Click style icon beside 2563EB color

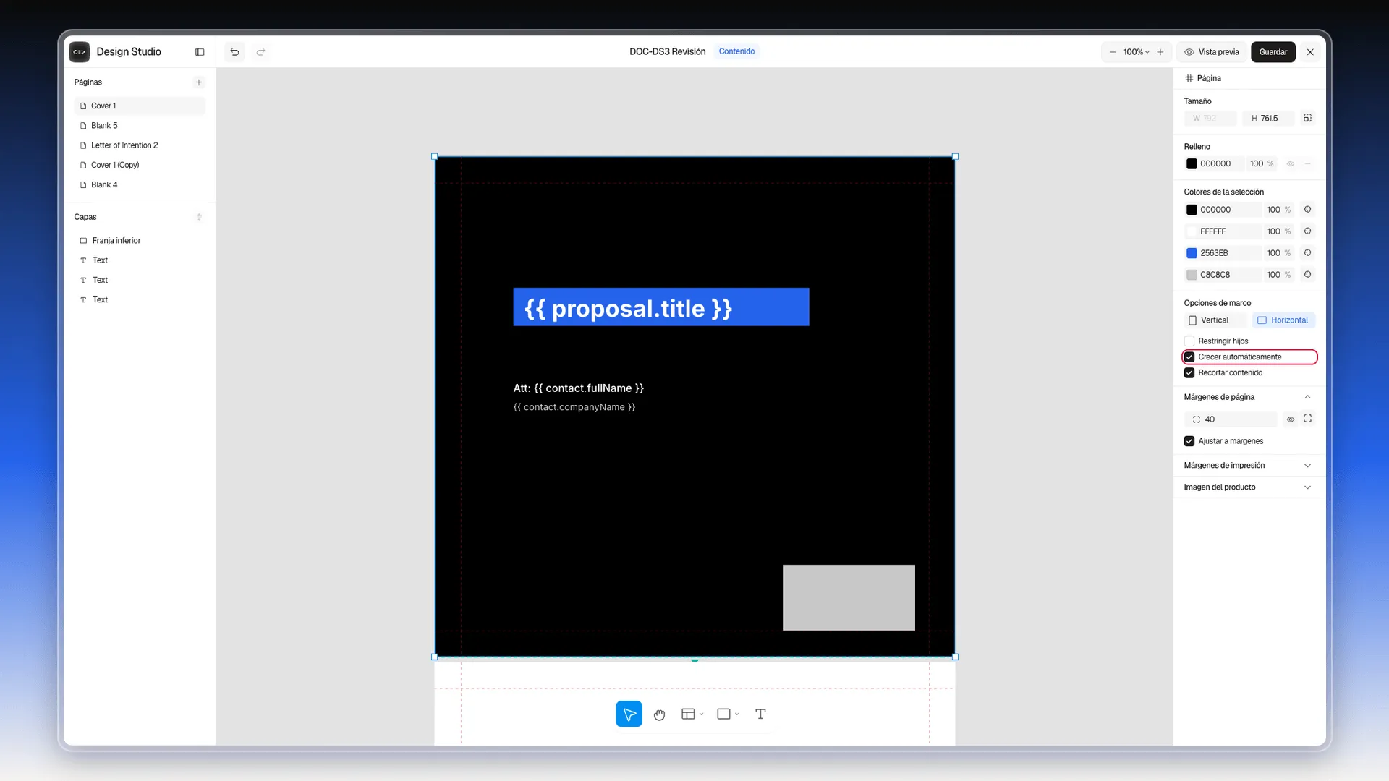[1307, 253]
